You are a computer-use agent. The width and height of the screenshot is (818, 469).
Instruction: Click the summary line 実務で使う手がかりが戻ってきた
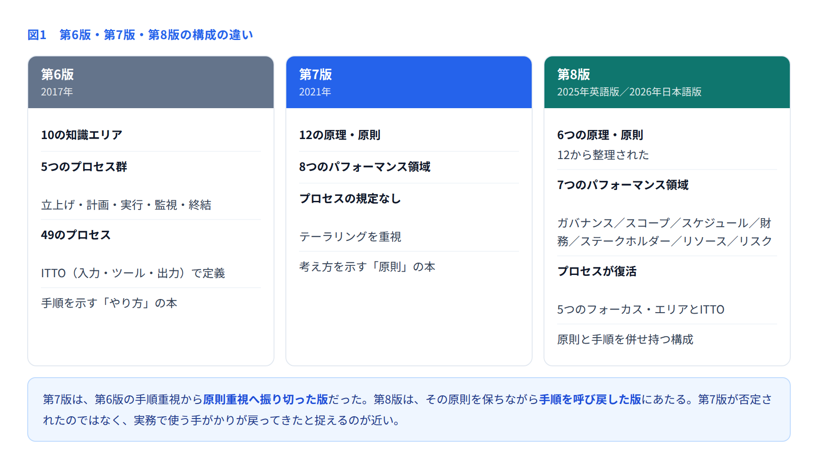point(218,420)
